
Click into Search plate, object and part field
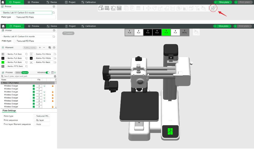pos(28,76)
